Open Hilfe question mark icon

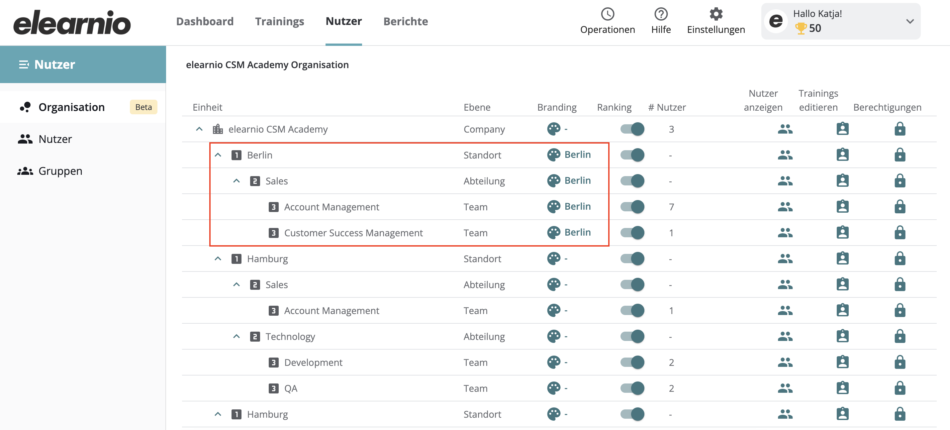pyautogui.click(x=661, y=14)
